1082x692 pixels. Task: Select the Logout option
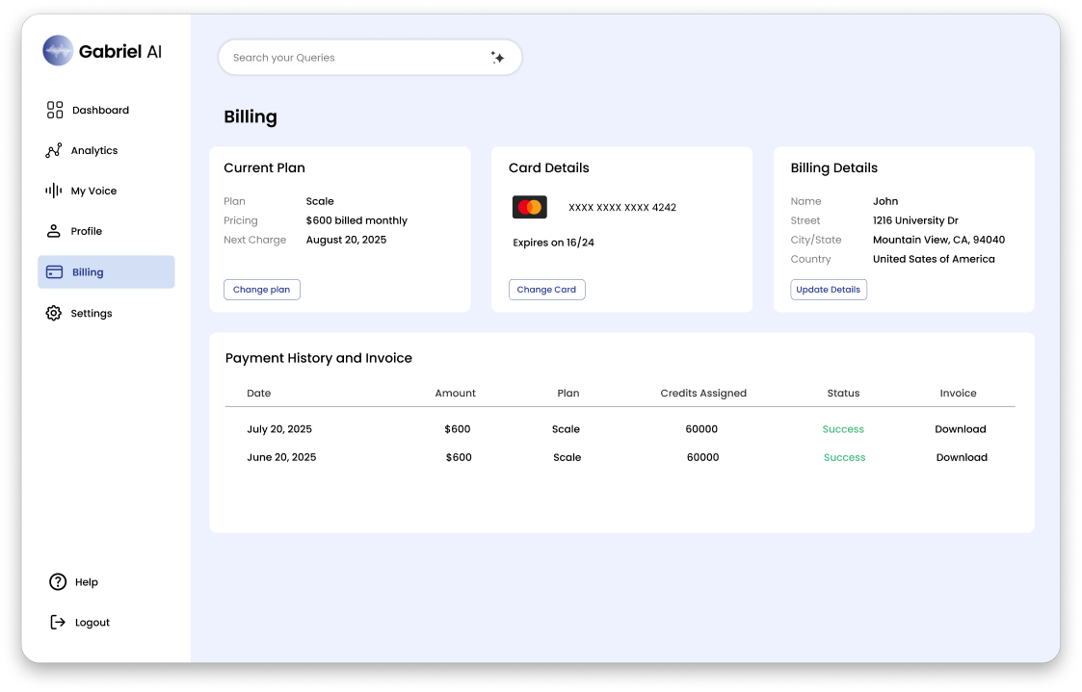[x=92, y=623]
